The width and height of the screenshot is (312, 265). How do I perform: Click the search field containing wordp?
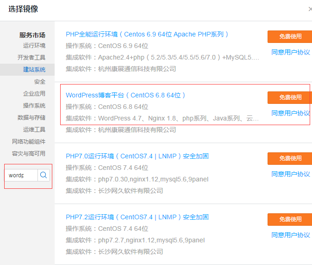21,175
